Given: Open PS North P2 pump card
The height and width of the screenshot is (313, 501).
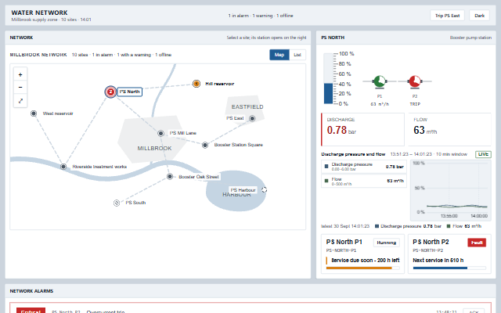Looking at the screenshot, I should (449, 254).
